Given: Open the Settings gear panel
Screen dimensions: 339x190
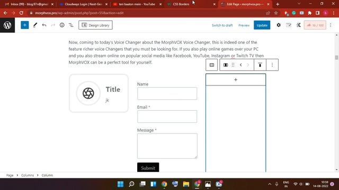Looking at the screenshot, I should (279, 25).
